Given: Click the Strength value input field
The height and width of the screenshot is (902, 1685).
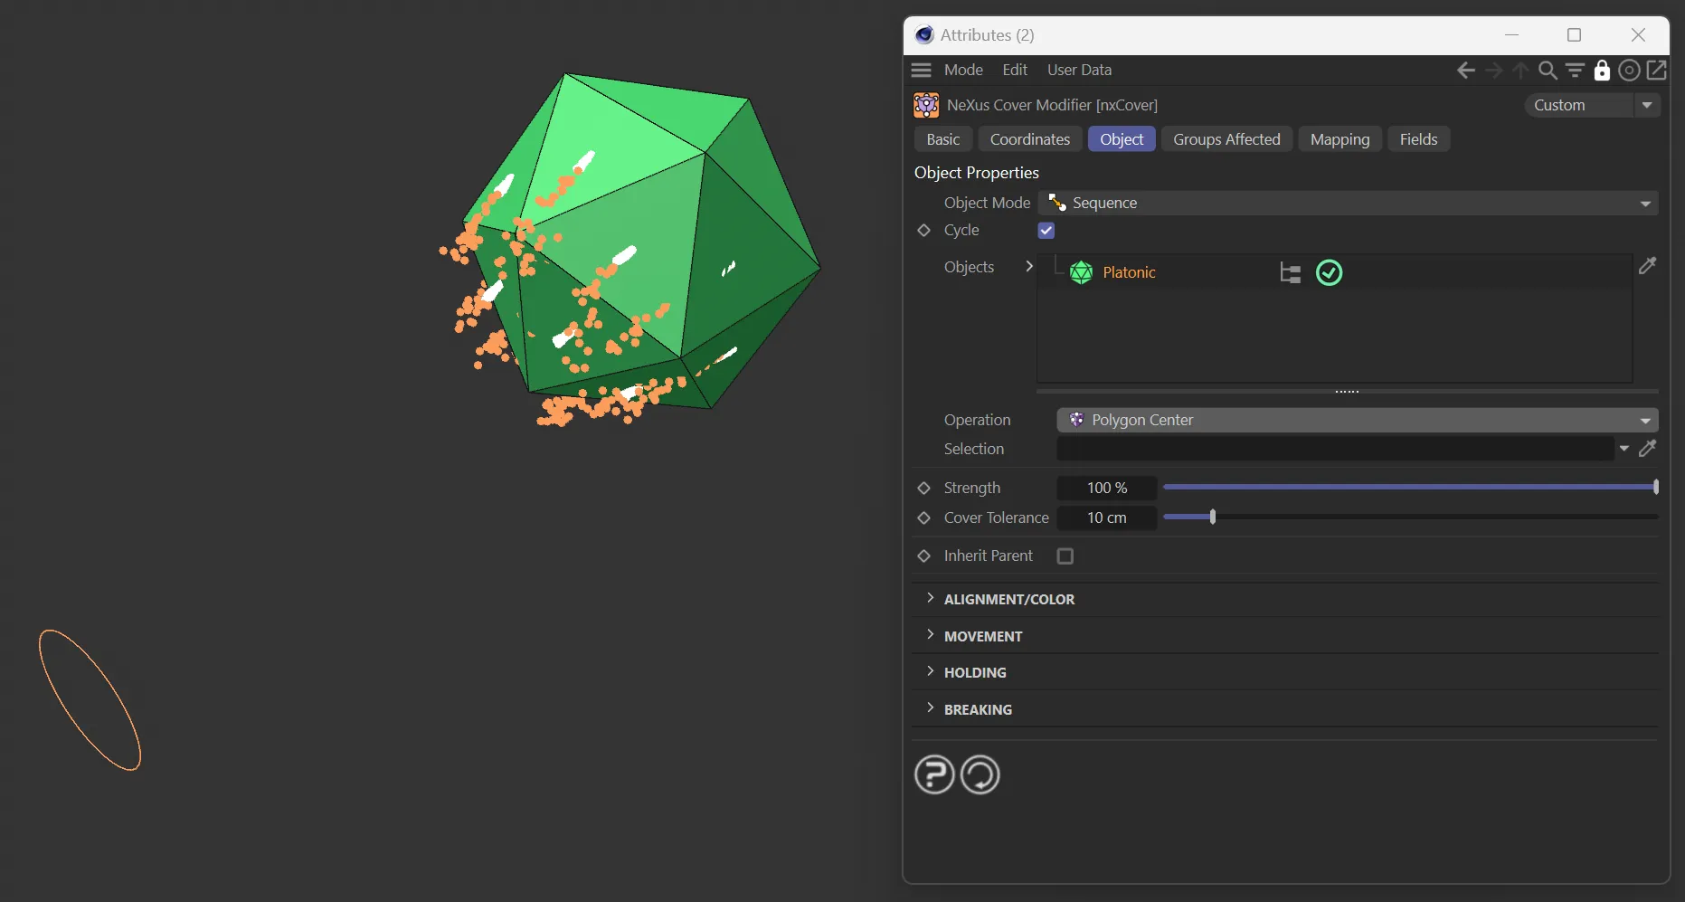Looking at the screenshot, I should [1107, 489].
